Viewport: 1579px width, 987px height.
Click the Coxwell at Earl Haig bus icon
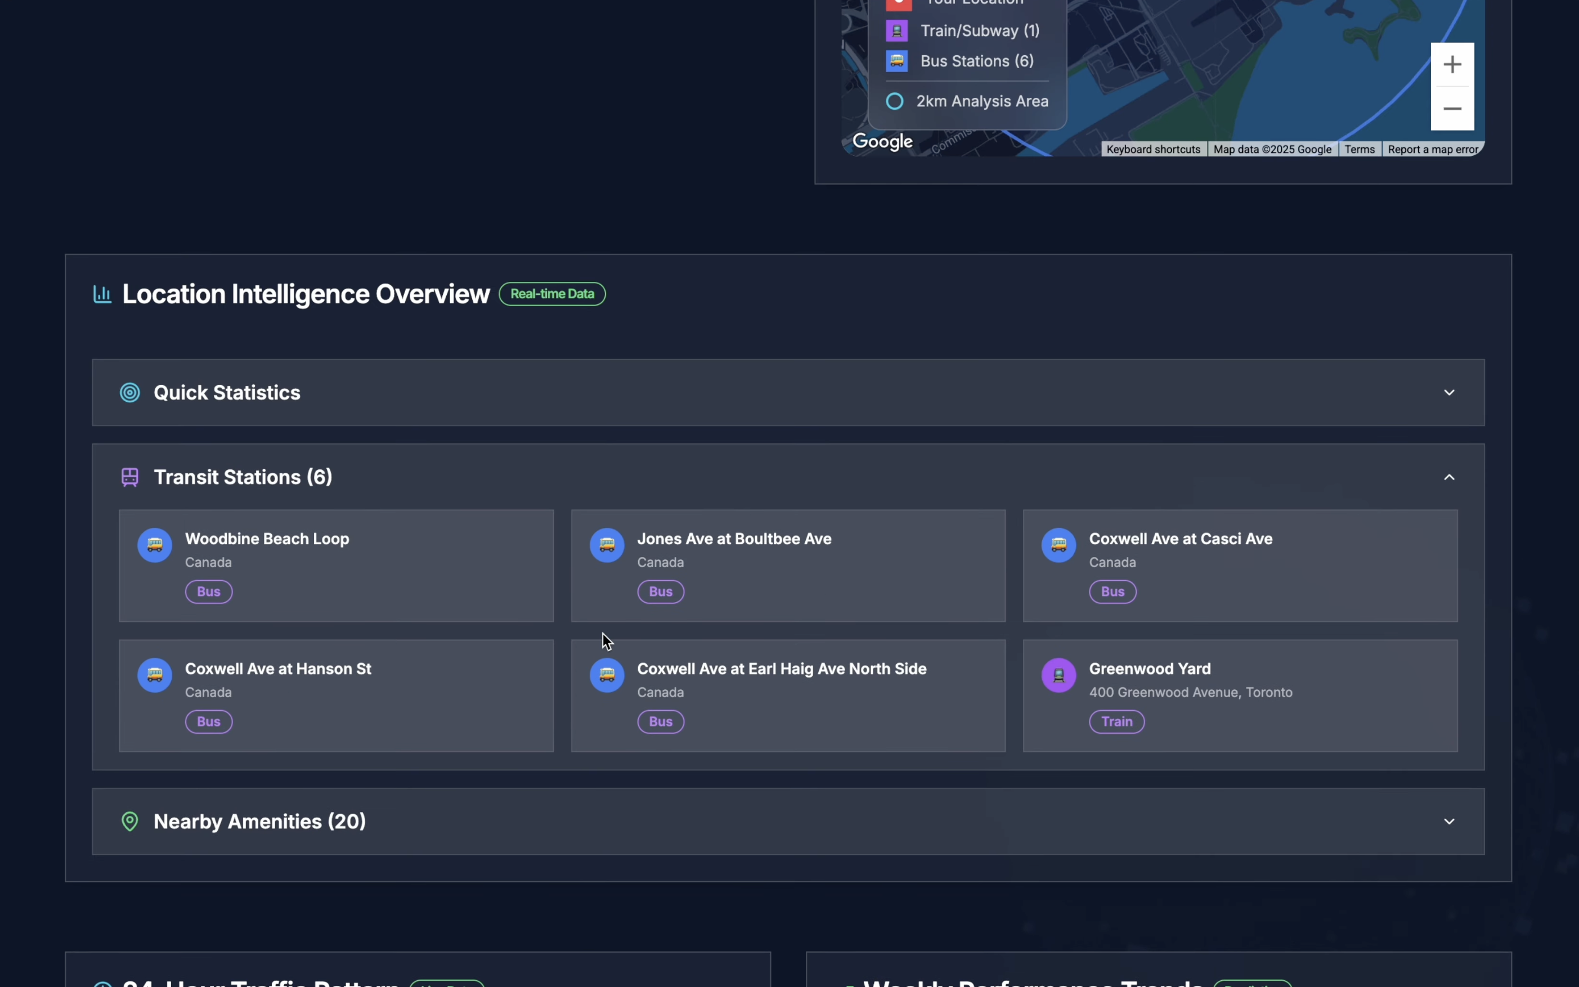click(607, 674)
